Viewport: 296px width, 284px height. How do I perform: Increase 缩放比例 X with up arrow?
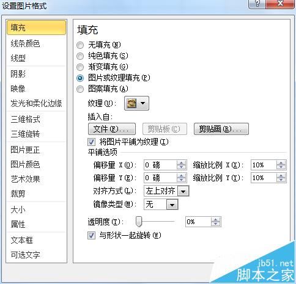coord(281,162)
